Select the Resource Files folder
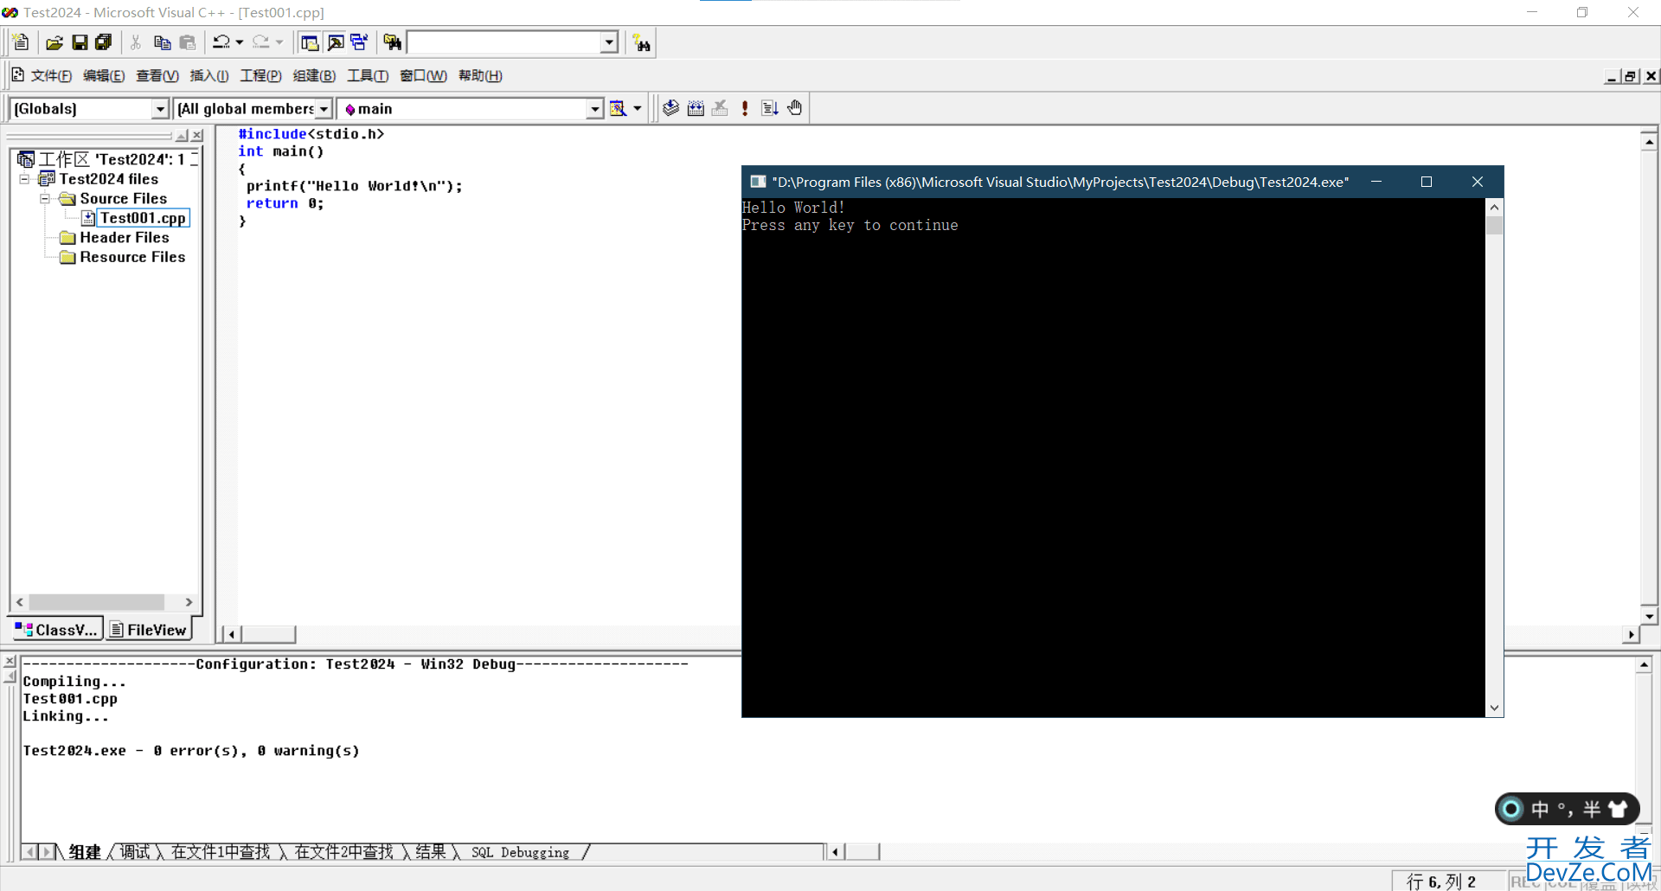This screenshot has width=1661, height=891. (132, 257)
